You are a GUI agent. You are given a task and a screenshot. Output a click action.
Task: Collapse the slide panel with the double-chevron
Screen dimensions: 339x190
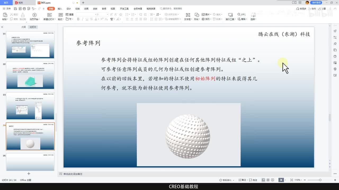pos(2,27)
